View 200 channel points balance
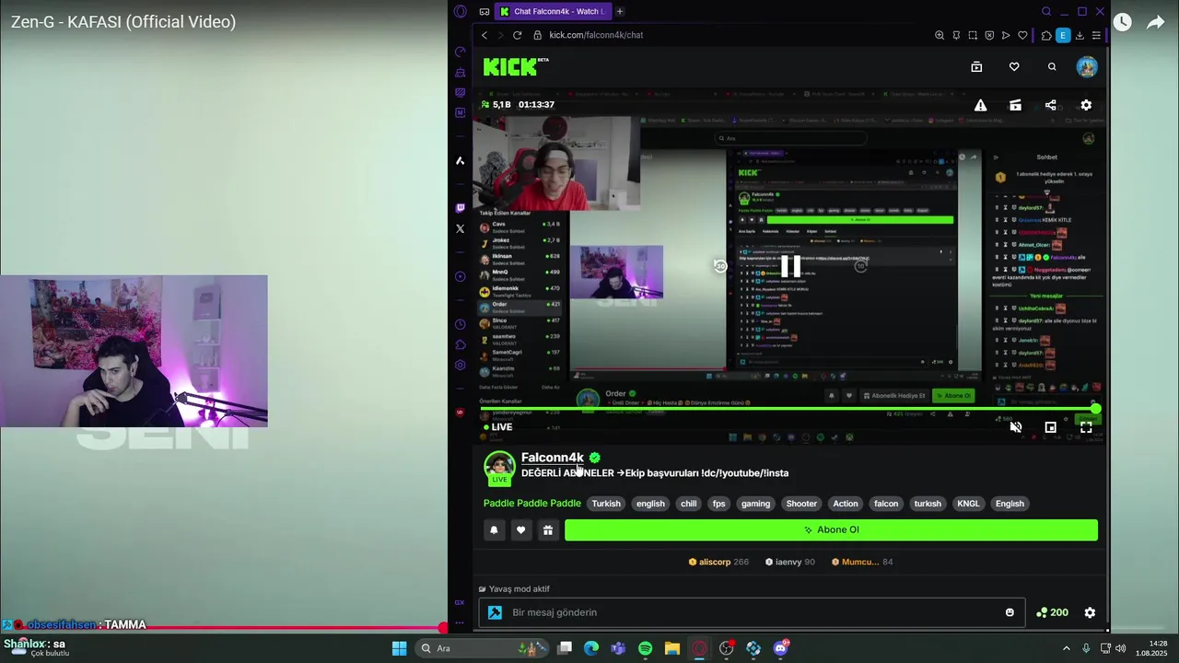This screenshot has height=663, width=1179. [x=1053, y=612]
